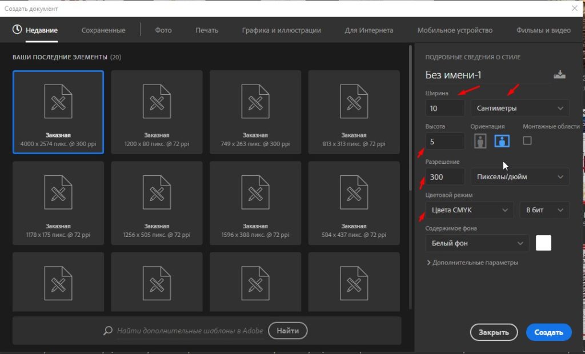
Task: Open the Печать tab
Action: (x=207, y=30)
